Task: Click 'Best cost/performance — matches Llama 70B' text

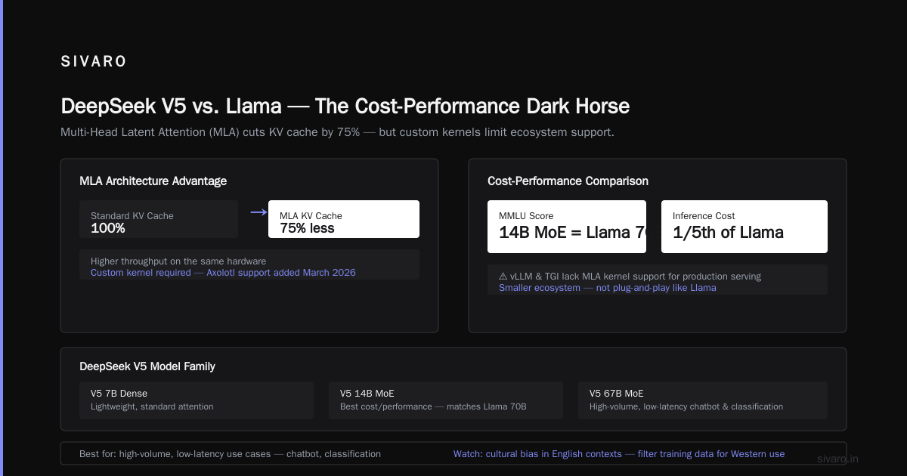Action: (433, 406)
